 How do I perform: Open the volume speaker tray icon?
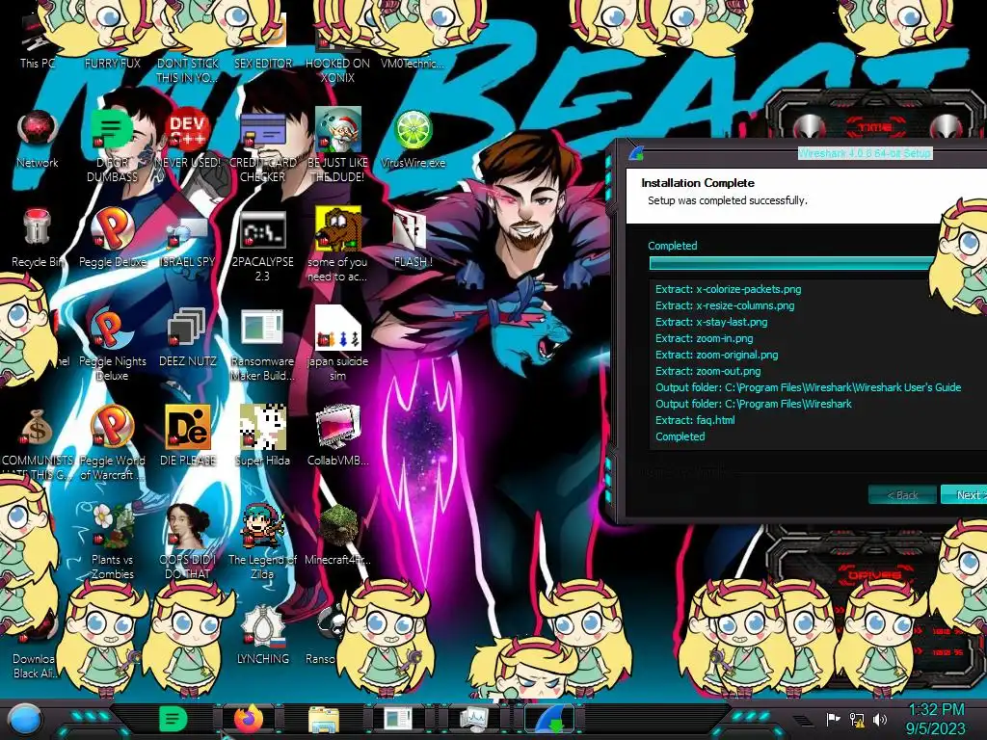880,719
